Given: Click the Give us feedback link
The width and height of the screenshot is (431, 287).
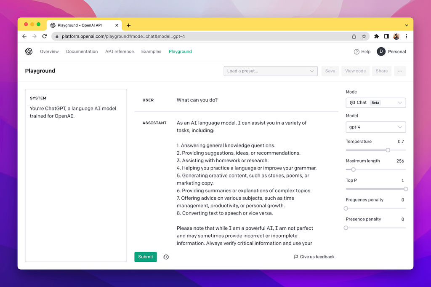Looking at the screenshot, I should click(x=314, y=257).
